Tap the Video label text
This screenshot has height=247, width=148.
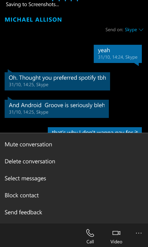pos(116,242)
